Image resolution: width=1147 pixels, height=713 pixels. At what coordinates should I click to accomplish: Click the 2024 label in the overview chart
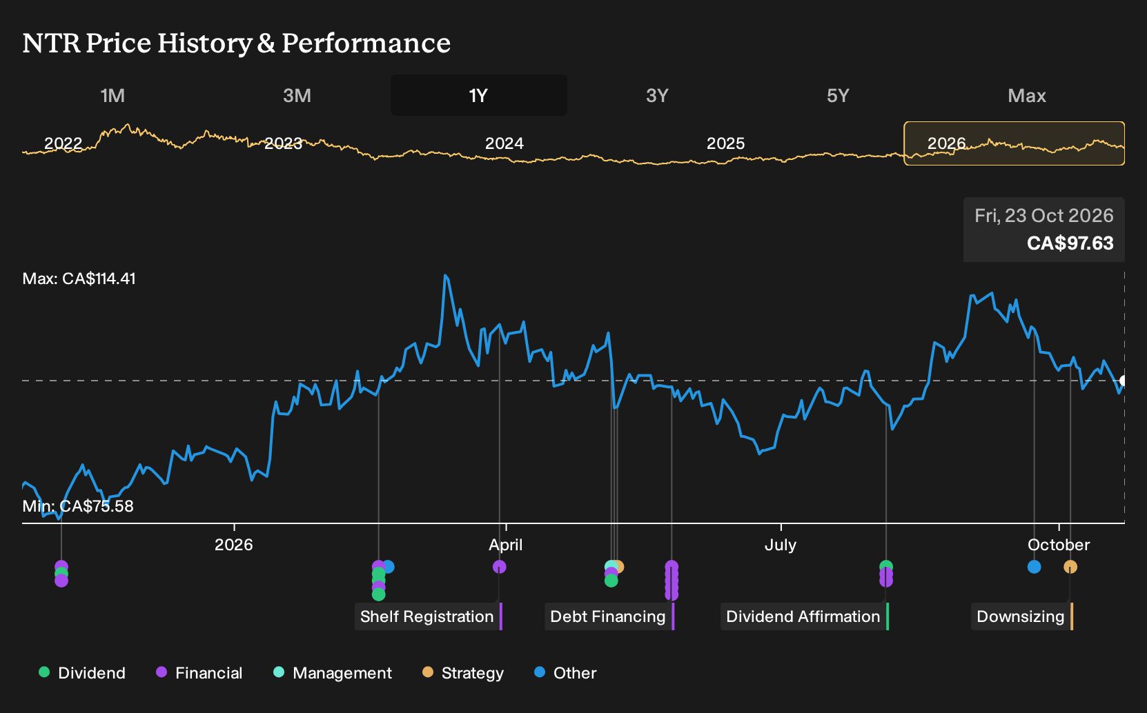504,143
